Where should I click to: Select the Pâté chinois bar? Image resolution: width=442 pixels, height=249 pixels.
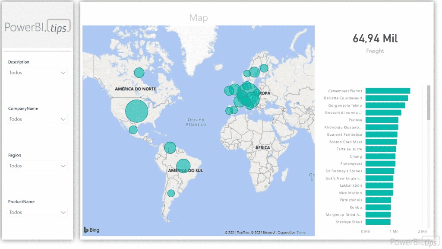(x=378, y=200)
